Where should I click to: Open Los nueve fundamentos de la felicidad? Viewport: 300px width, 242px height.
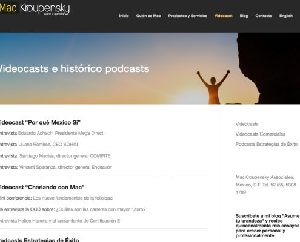click(x=73, y=198)
